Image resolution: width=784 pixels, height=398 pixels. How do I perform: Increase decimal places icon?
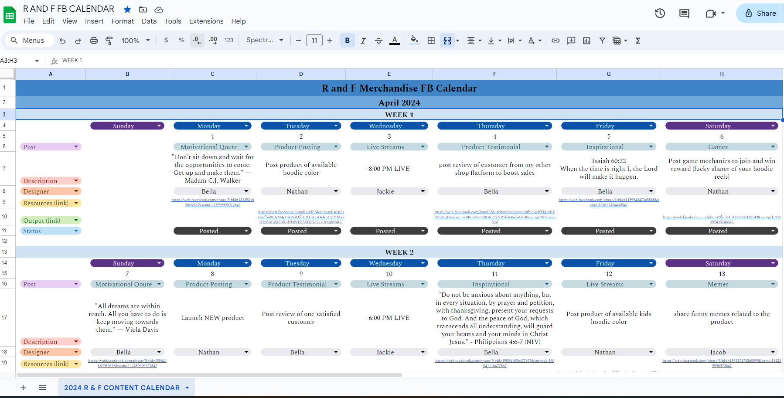[x=213, y=41]
